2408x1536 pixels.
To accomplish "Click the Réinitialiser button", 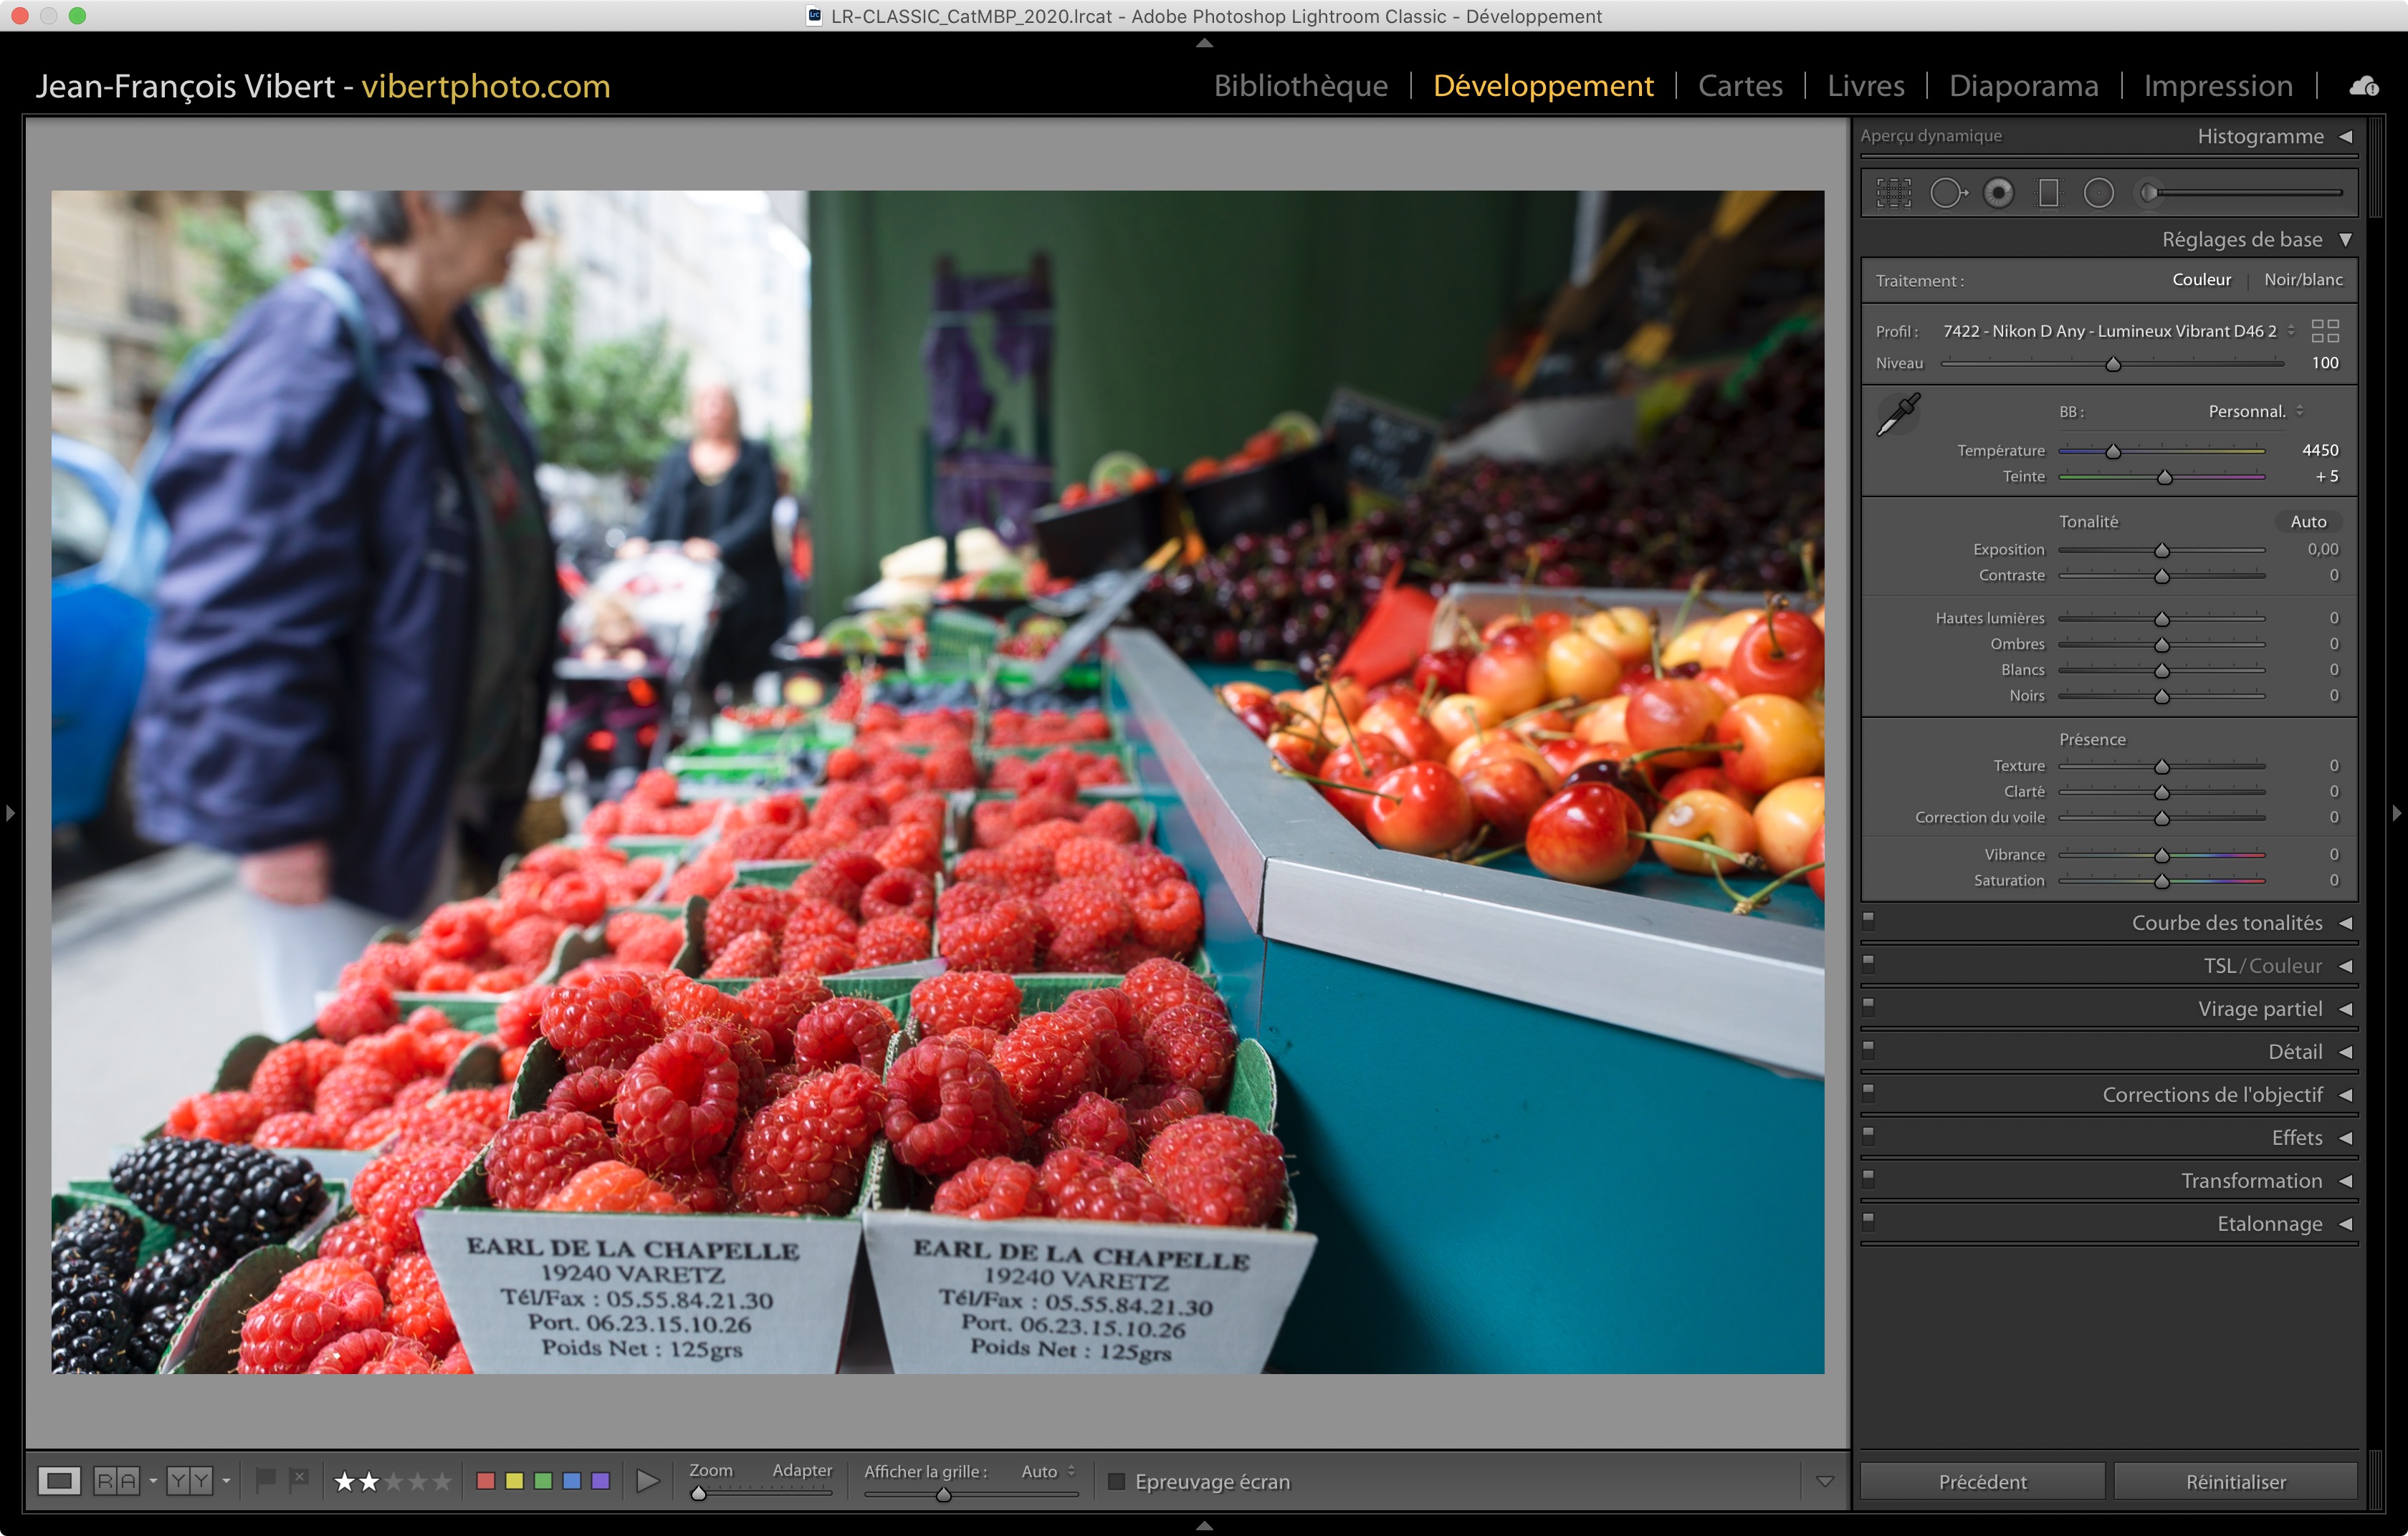I will click(2235, 1481).
